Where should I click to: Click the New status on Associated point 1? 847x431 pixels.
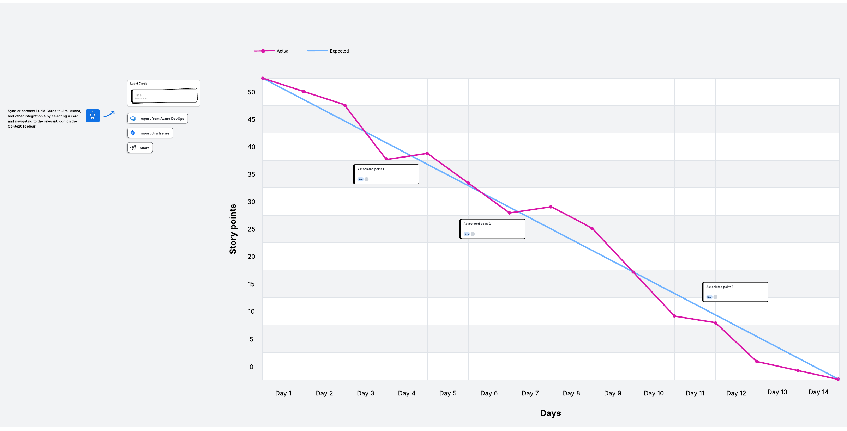pos(360,179)
